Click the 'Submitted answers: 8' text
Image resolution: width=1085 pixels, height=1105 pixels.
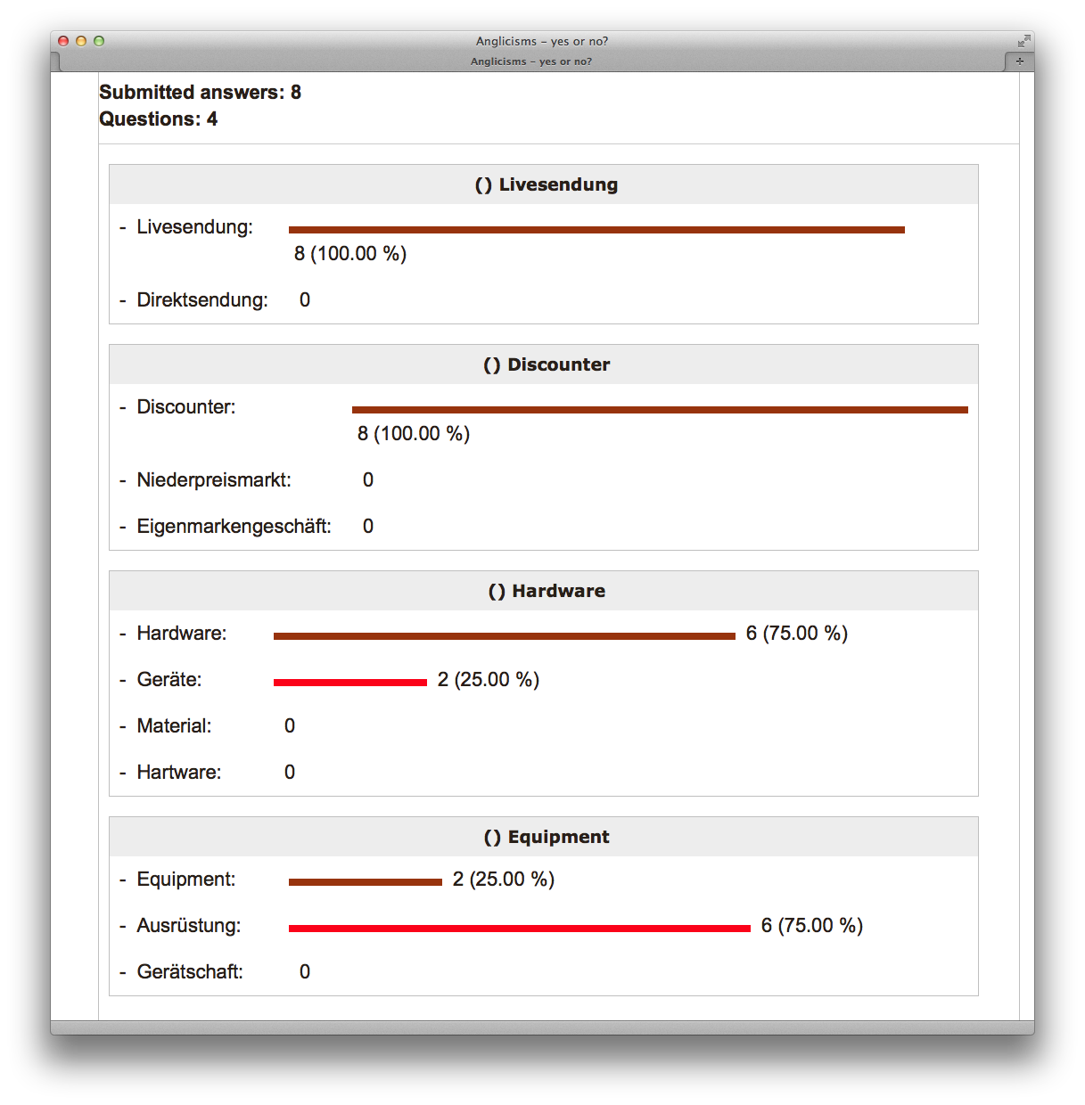[x=200, y=93]
